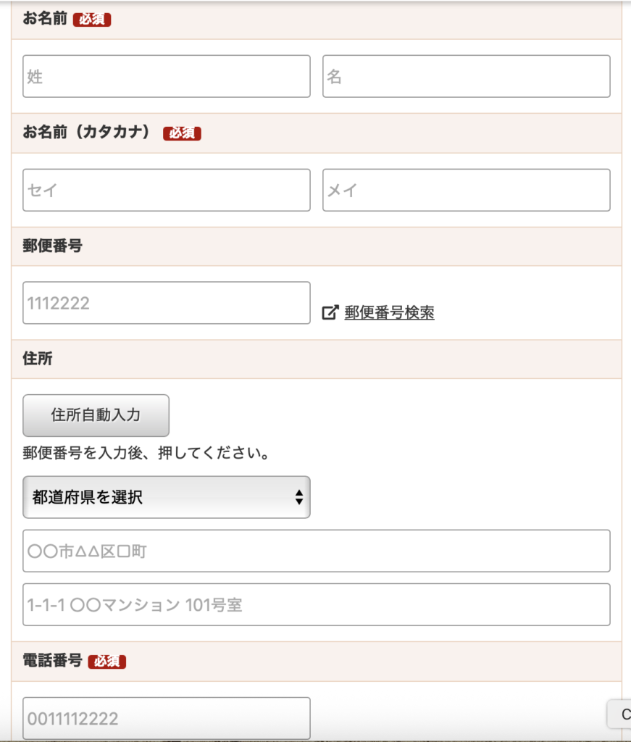Select the セイ katakana field
The width and height of the screenshot is (631, 742).
pos(167,190)
